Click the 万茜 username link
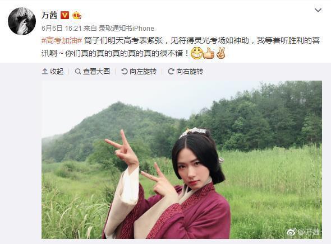Image resolution: width=331 pixels, height=244 pixels. click(49, 15)
